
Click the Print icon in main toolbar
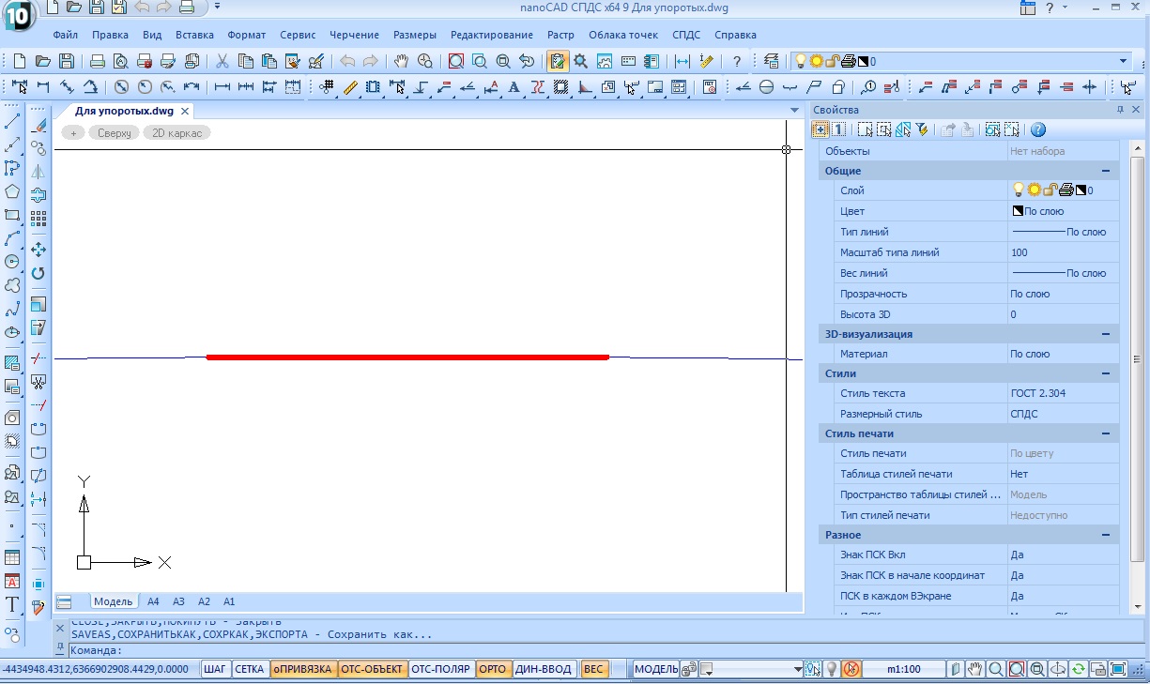(97, 61)
